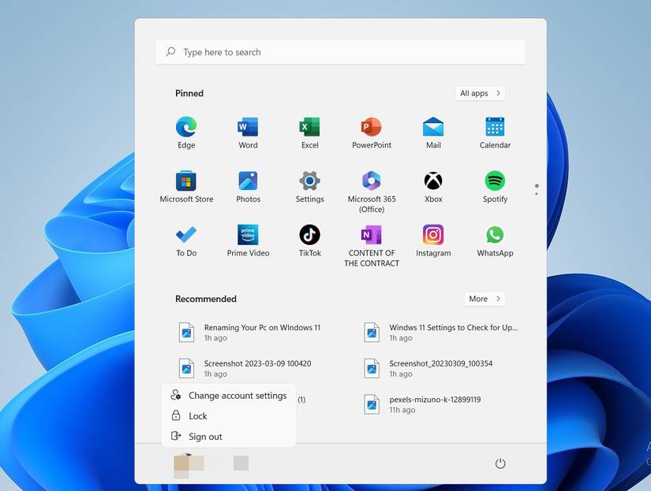Open Microsoft Edge from pinned apps
Viewport: 651px width, 491px height.
[x=185, y=126]
